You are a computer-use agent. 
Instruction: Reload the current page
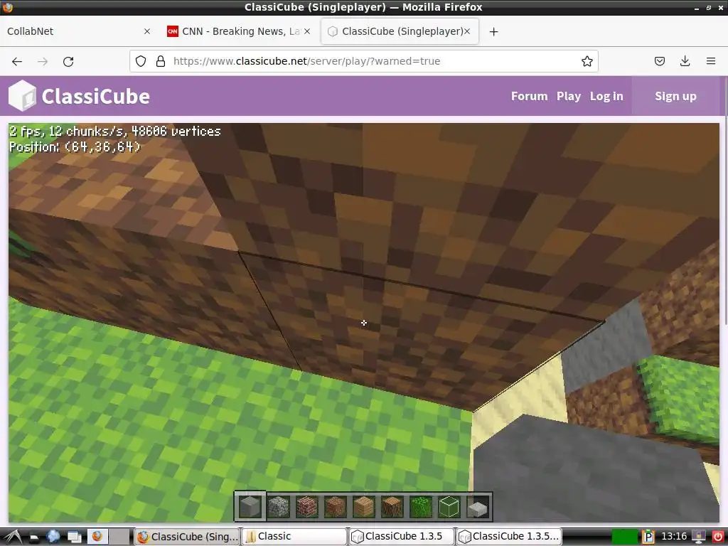[x=68, y=61]
